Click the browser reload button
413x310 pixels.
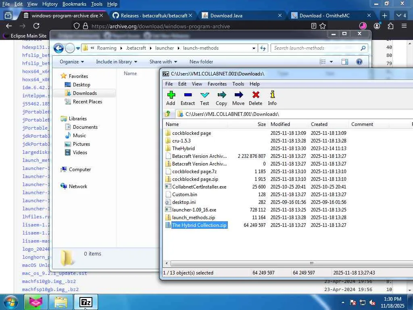pos(36,26)
